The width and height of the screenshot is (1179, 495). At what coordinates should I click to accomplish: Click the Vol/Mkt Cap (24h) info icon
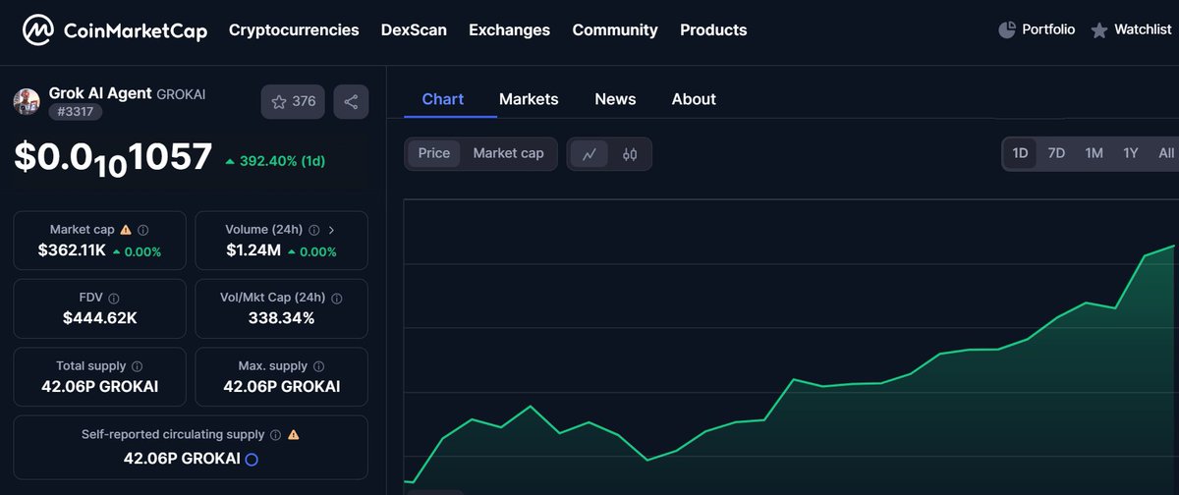pyautogui.click(x=337, y=298)
